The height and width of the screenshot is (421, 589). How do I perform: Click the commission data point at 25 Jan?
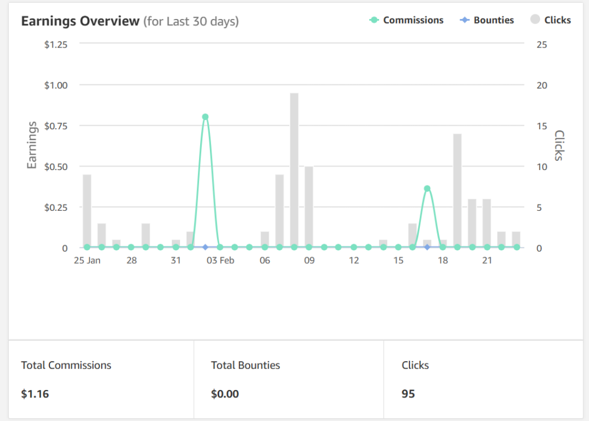tap(87, 247)
